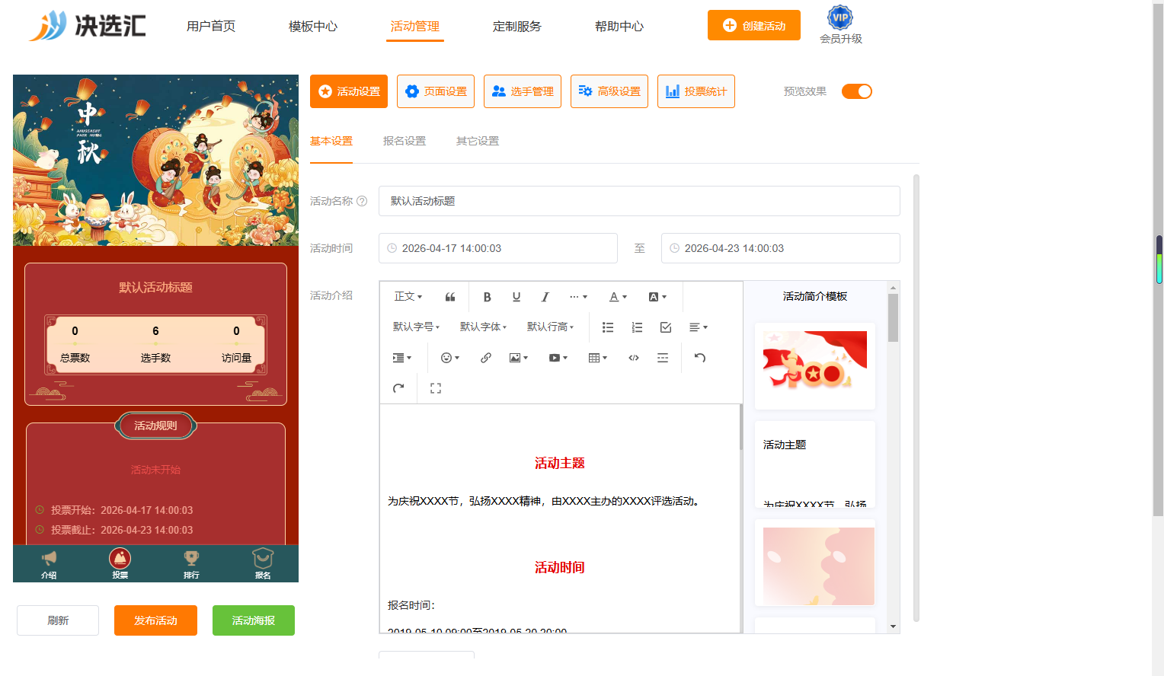Insert a horizontal divider line
The width and height of the screenshot is (1164, 676).
(x=663, y=358)
